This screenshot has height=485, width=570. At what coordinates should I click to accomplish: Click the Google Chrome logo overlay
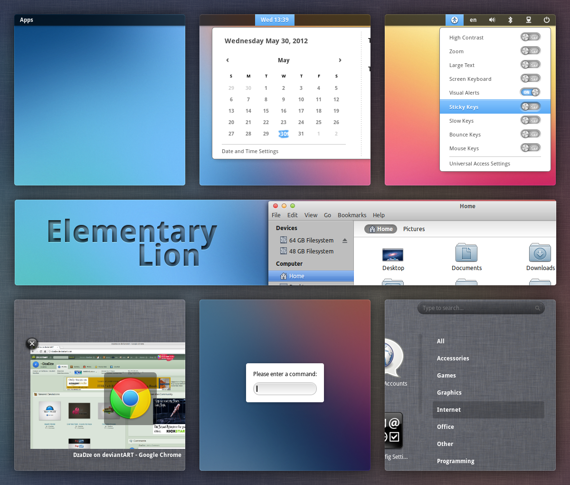pos(131,398)
